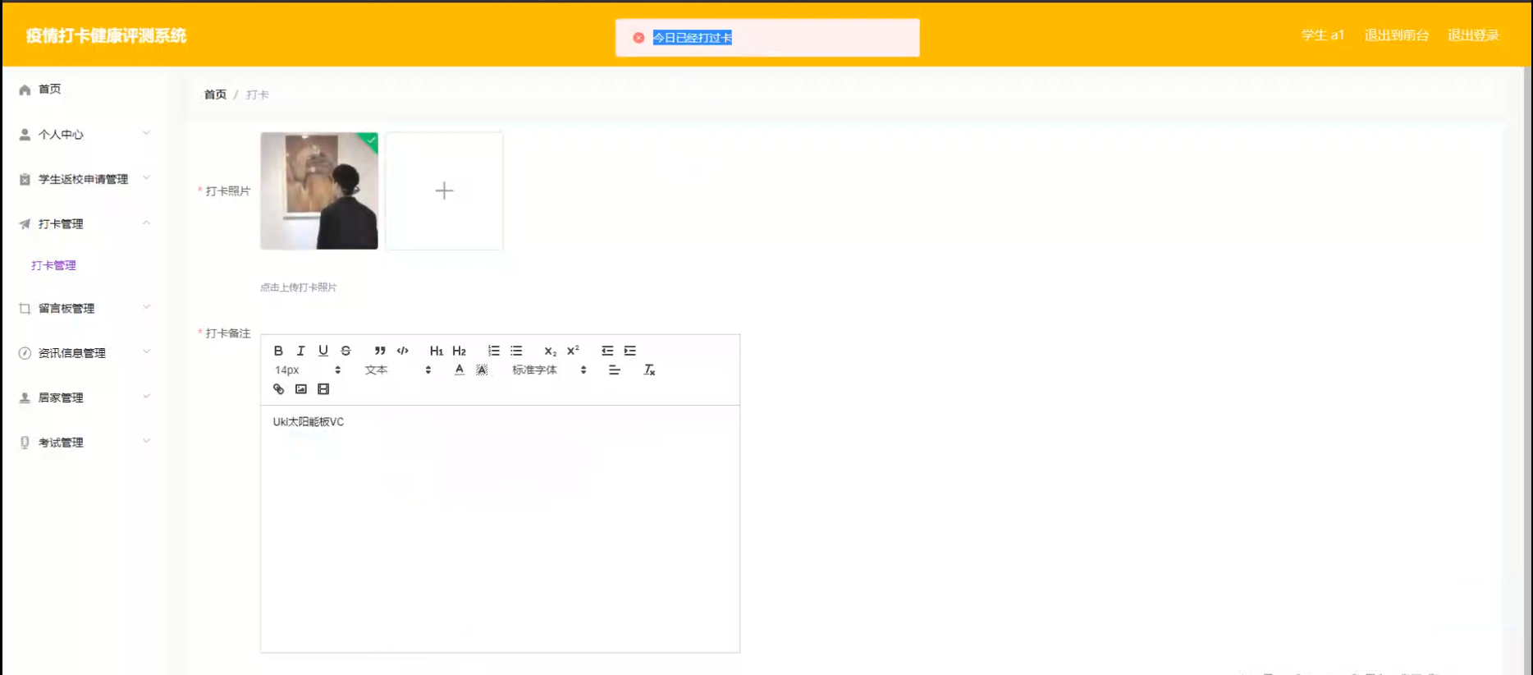Expand the 居家管理 sidebar menu

[x=84, y=397]
